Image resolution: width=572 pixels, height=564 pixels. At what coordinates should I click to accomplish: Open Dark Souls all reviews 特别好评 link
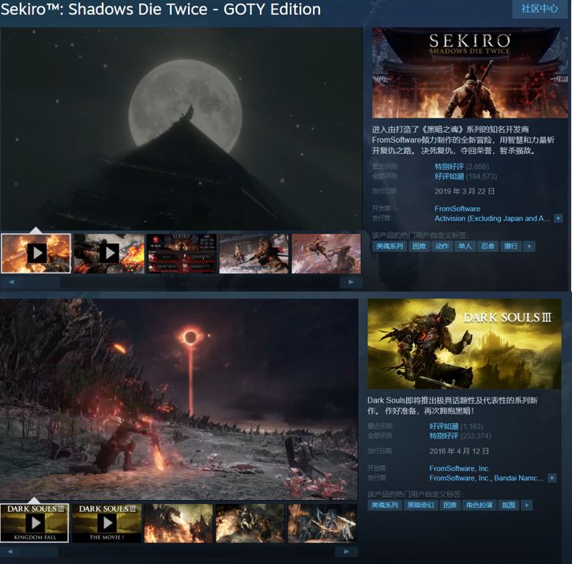443,436
